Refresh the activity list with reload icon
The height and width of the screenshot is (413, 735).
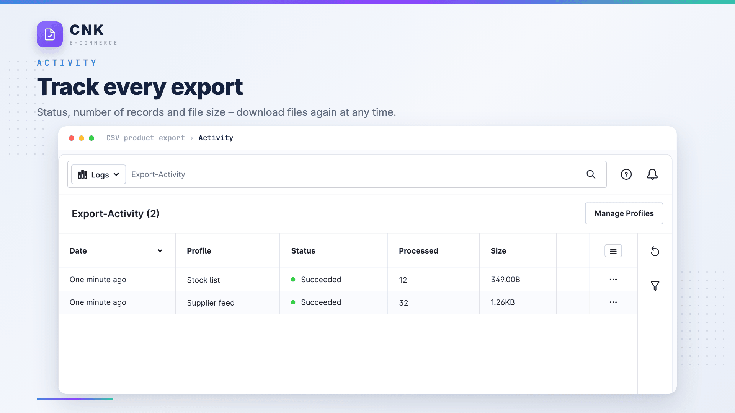pos(655,251)
